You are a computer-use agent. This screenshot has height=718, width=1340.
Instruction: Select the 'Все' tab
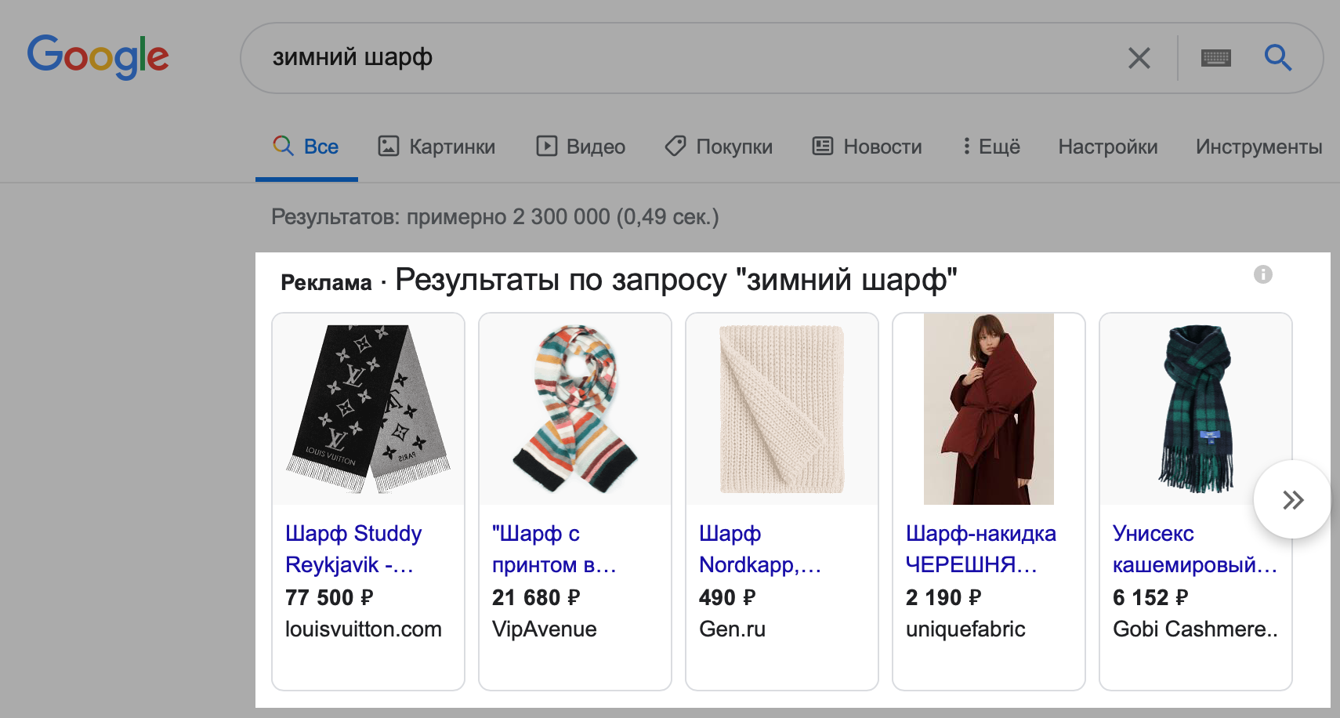306,147
